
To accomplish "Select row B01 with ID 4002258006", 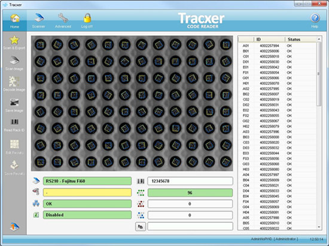I will pyautogui.click(x=277, y=51).
